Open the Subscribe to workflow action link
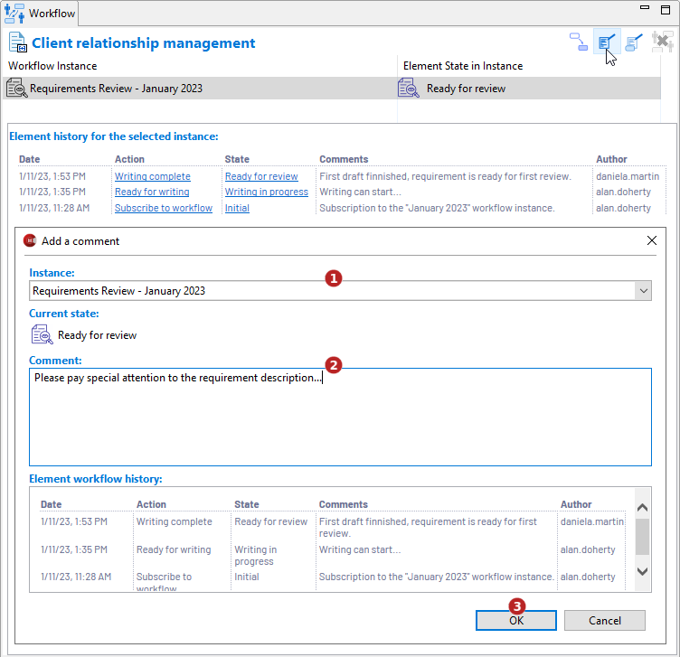Image resolution: width=680 pixels, height=657 pixels. (164, 208)
